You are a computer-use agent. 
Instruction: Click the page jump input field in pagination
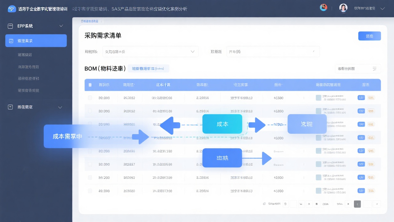coord(367,204)
